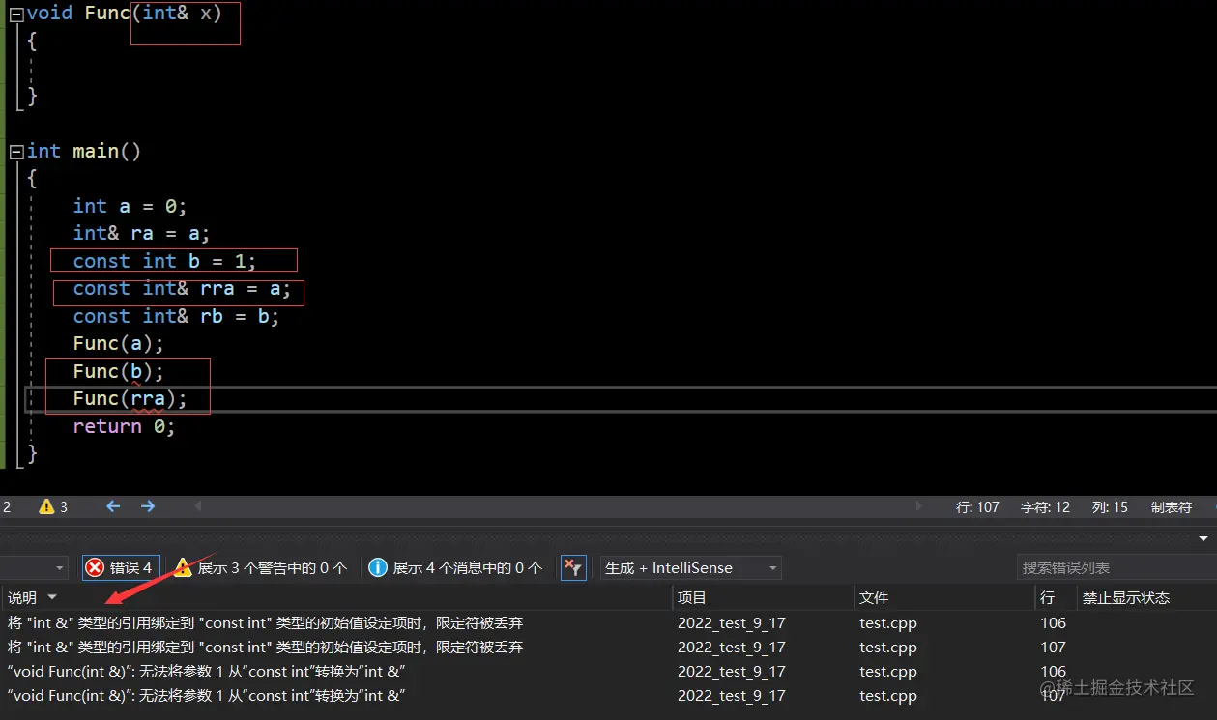The width and height of the screenshot is (1217, 720).
Task: Select second error about "int &" binding, line 107
Action: 608,648
